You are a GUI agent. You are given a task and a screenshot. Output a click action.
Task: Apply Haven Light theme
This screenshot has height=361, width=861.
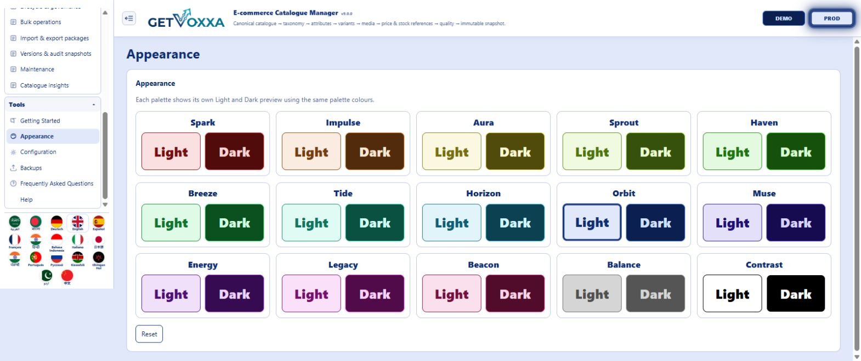click(733, 152)
